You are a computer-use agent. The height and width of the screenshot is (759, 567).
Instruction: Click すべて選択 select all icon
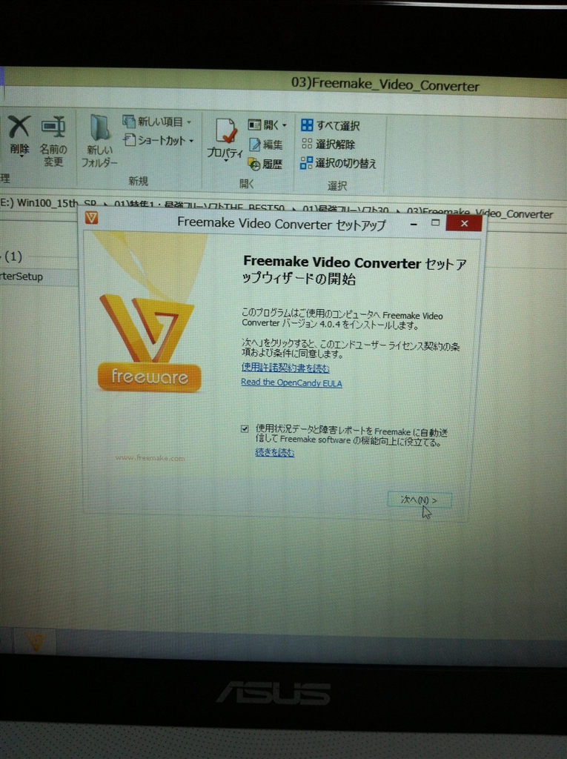click(307, 125)
